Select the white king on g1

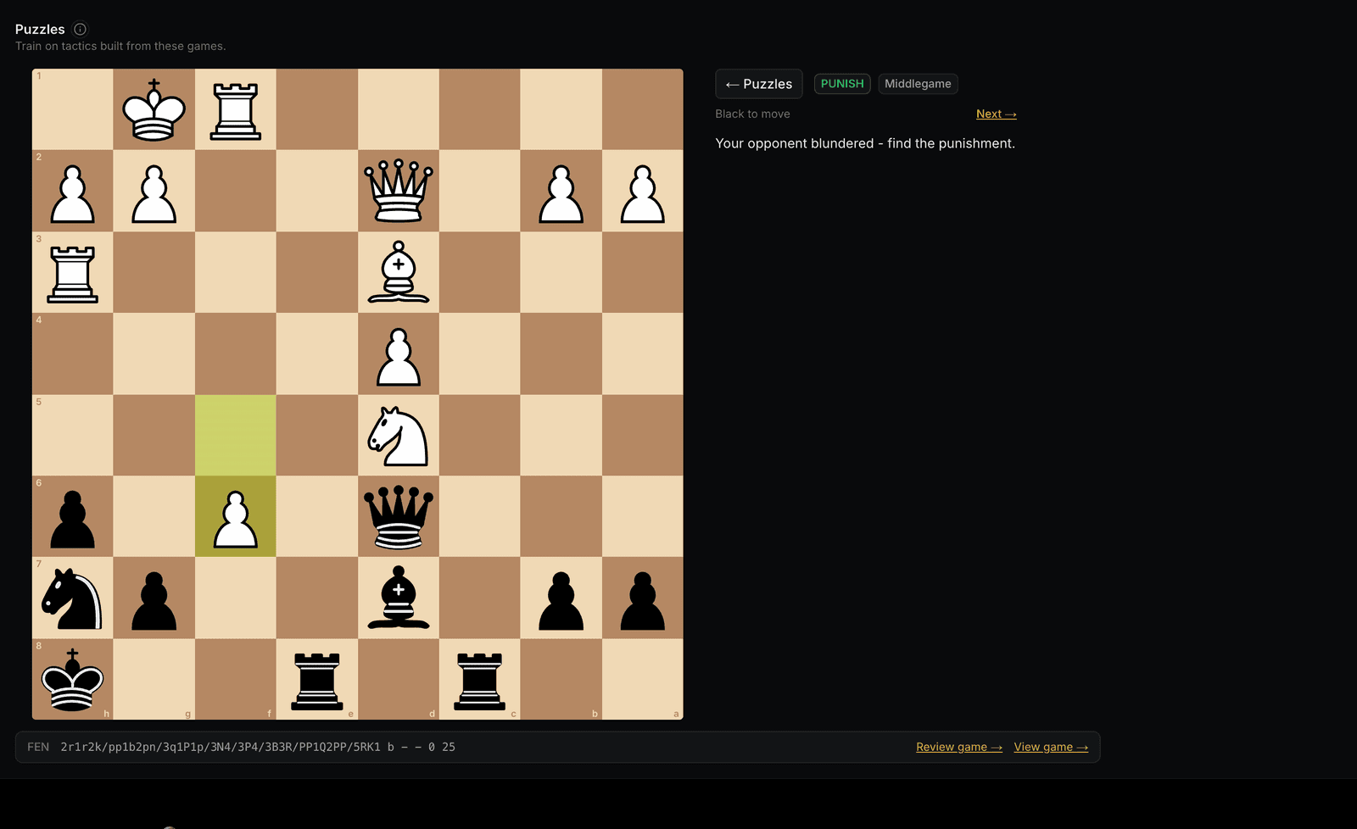pyautogui.click(x=154, y=109)
